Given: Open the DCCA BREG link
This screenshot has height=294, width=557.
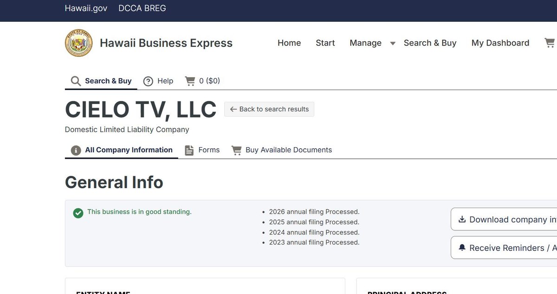Looking at the screenshot, I should click(x=142, y=8).
